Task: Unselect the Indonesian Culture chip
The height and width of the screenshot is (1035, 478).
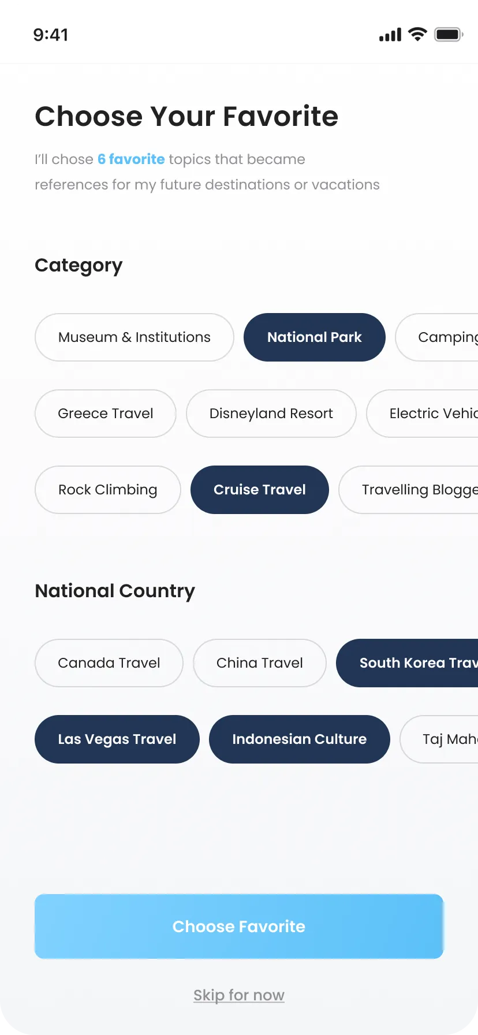Action: 300,739
